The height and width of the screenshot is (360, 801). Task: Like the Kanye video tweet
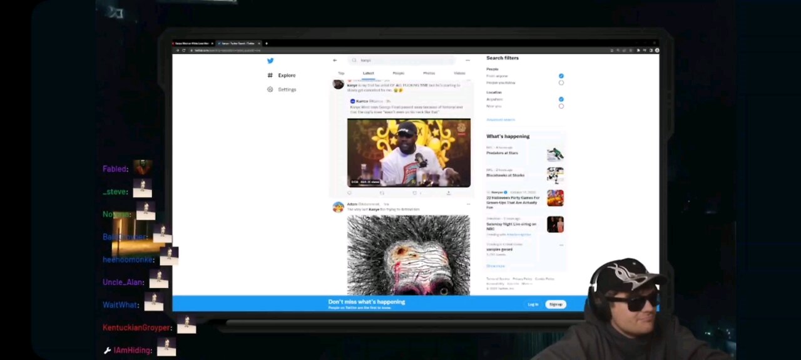(x=416, y=193)
